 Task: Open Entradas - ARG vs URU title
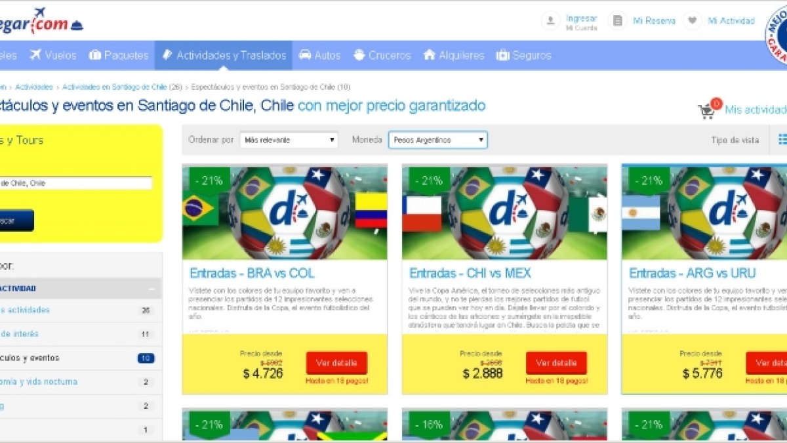693,273
